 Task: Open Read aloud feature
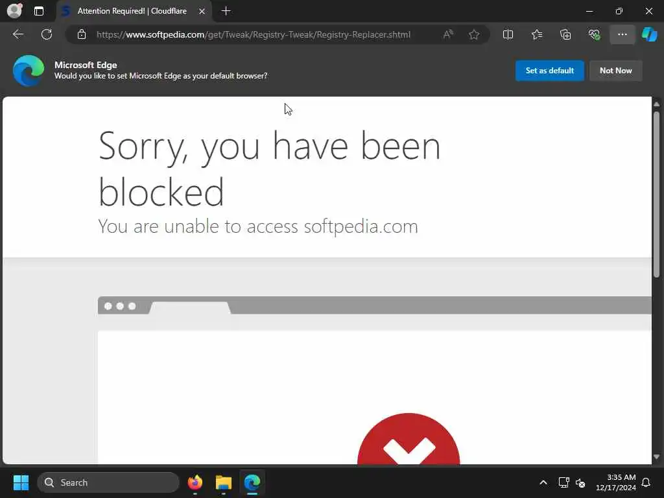coord(447,34)
